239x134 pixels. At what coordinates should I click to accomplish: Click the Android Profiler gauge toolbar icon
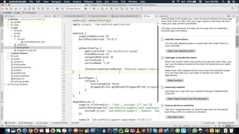[132, 9]
